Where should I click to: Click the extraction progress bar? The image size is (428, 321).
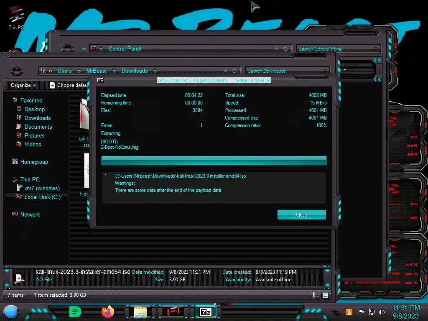point(214,160)
